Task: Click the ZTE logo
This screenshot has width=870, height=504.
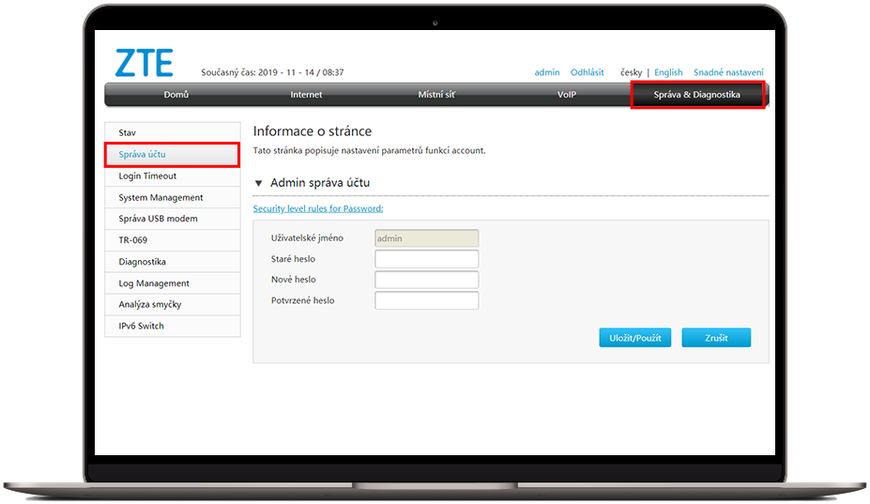Action: [x=144, y=62]
